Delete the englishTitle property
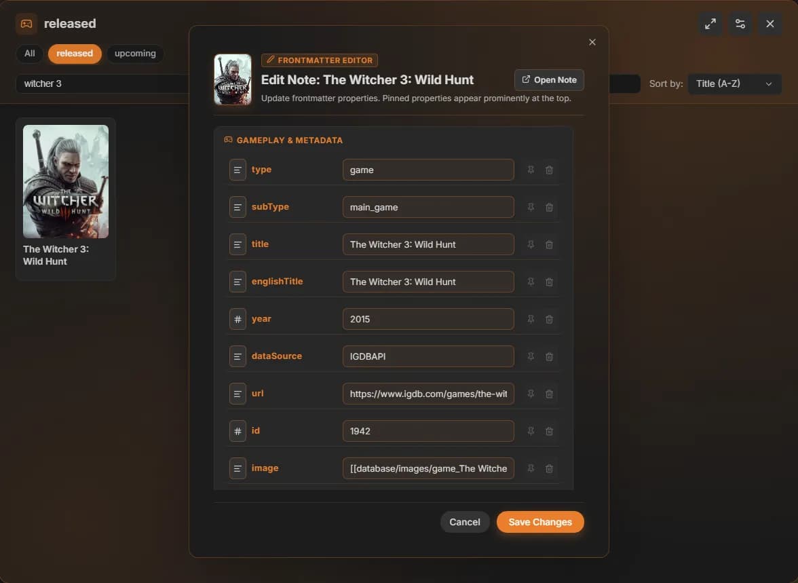The width and height of the screenshot is (798, 583). (x=549, y=282)
